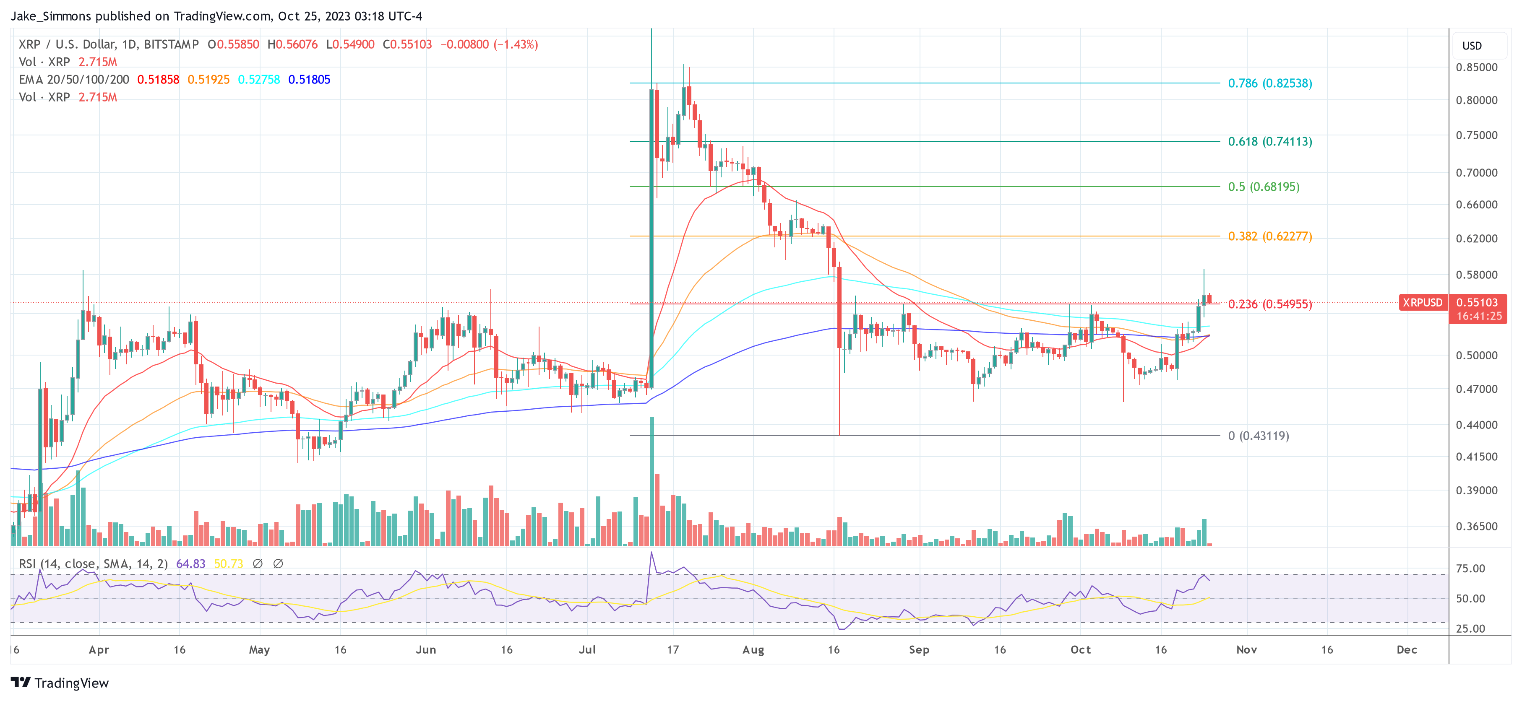Click the EMA 200 value 0.51805
The width and height of the screenshot is (1522, 701).
coord(309,80)
